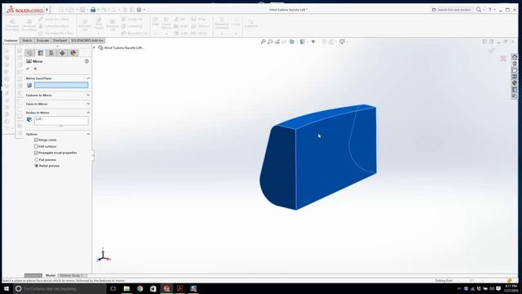Expand the SOLIDWORKS menu arrow beside logo
The height and width of the screenshot is (294, 522).
[47, 10]
